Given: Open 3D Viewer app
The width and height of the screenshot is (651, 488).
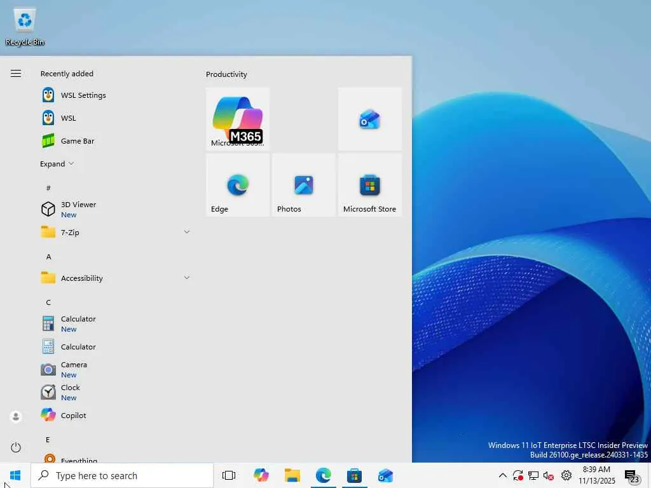Looking at the screenshot, I should pyautogui.click(x=116, y=209).
